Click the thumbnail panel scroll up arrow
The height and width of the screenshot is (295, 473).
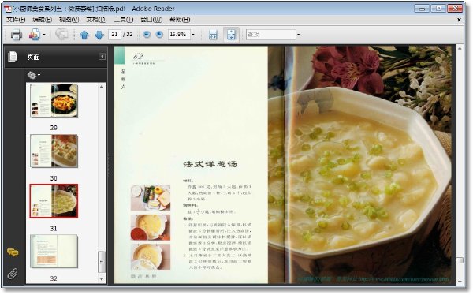click(x=102, y=87)
